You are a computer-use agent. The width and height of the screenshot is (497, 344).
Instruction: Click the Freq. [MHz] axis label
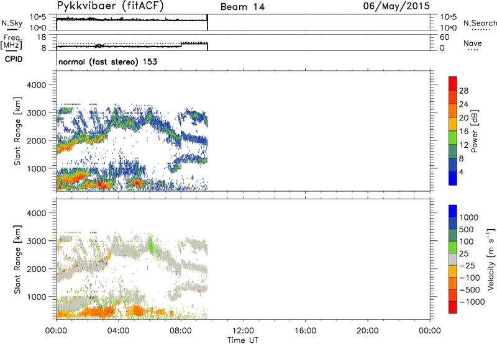[12, 42]
